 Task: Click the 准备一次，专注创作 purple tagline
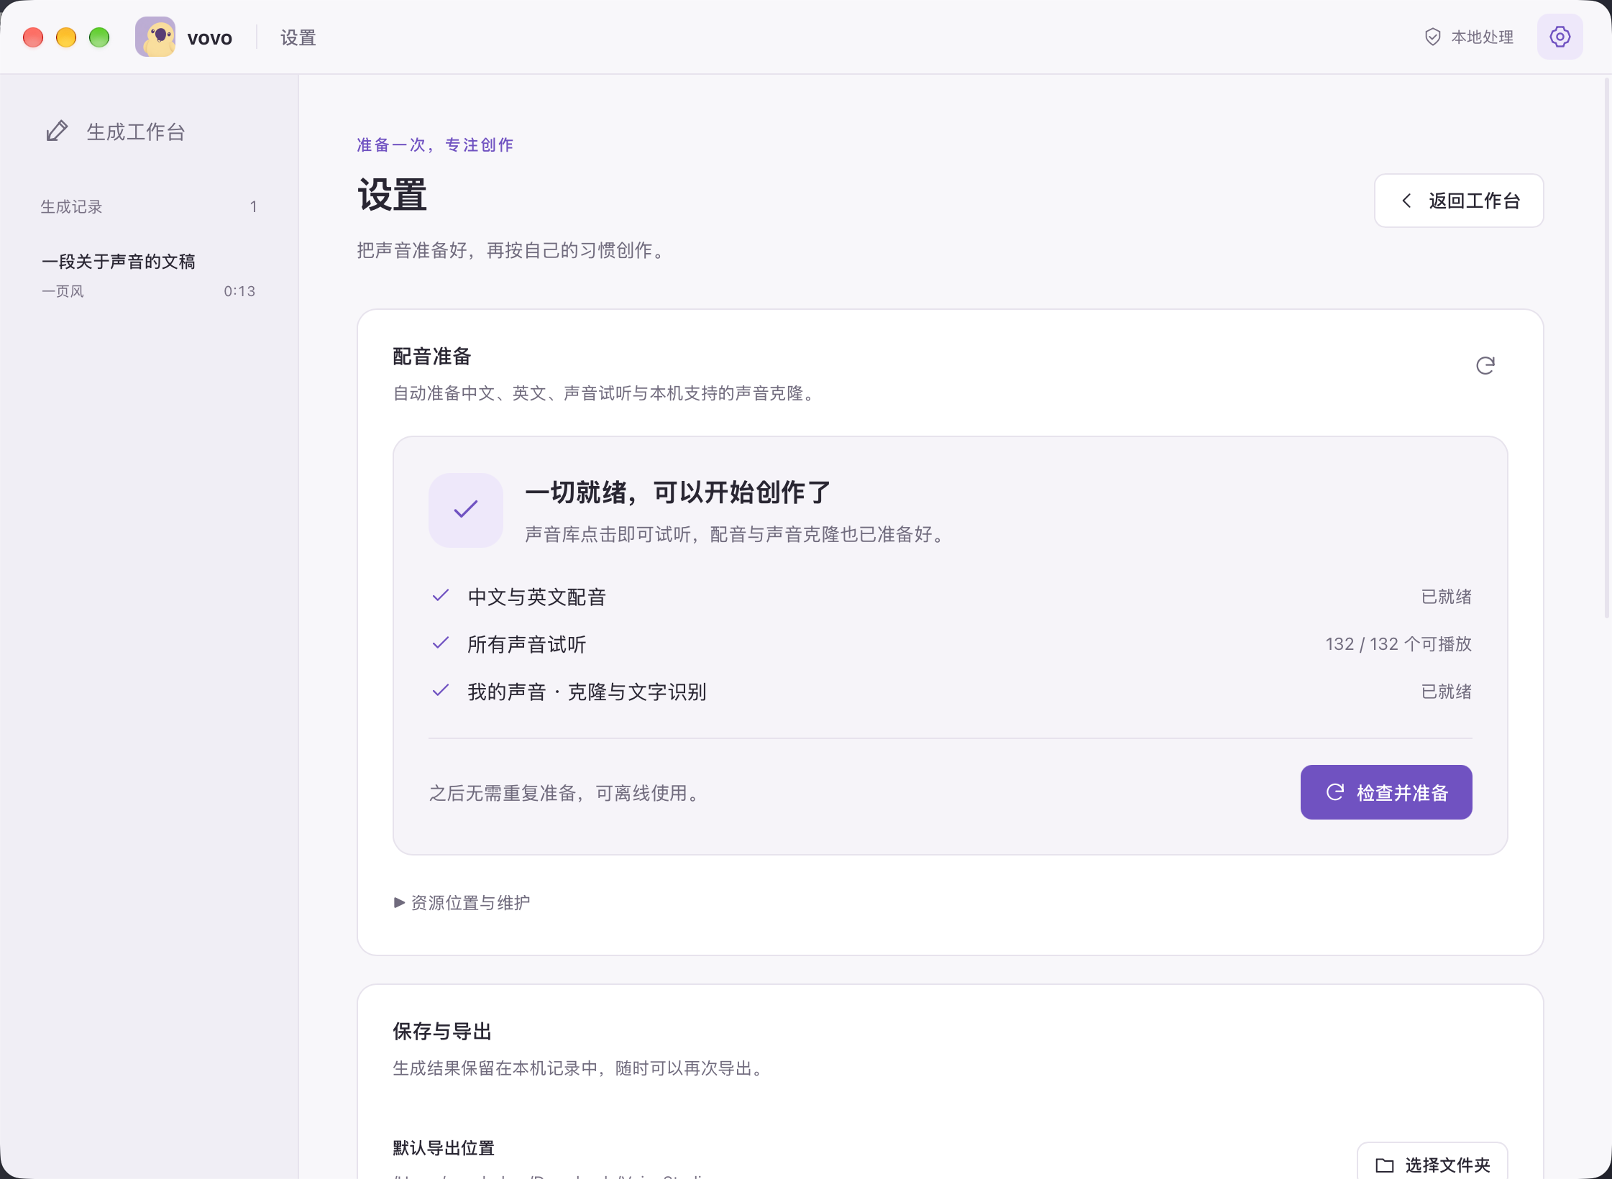(x=435, y=145)
